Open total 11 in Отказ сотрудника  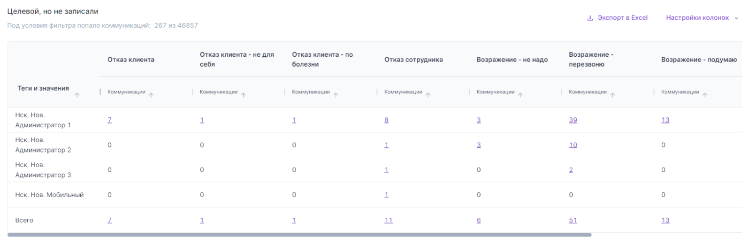[x=388, y=220]
